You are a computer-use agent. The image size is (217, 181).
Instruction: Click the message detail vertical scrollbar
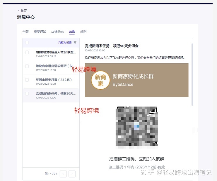[x=192, y=75]
